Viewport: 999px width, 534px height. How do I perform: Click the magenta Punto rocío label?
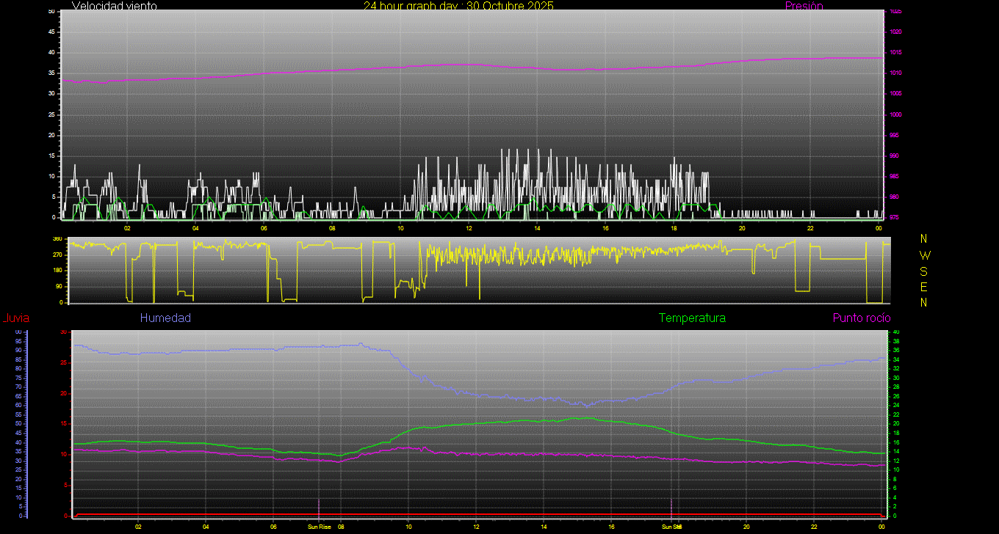(x=861, y=318)
